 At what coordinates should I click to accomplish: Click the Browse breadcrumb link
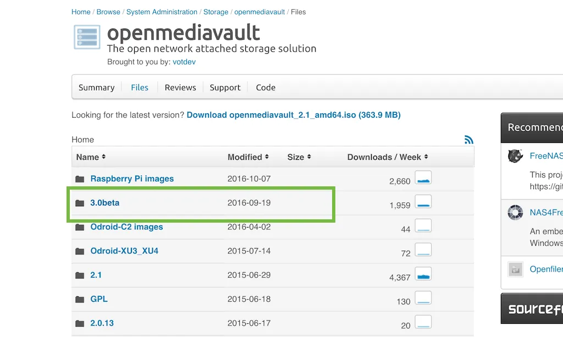click(108, 12)
